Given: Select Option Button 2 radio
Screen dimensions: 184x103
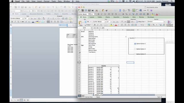Looking at the screenshot, I should pos(135,44).
